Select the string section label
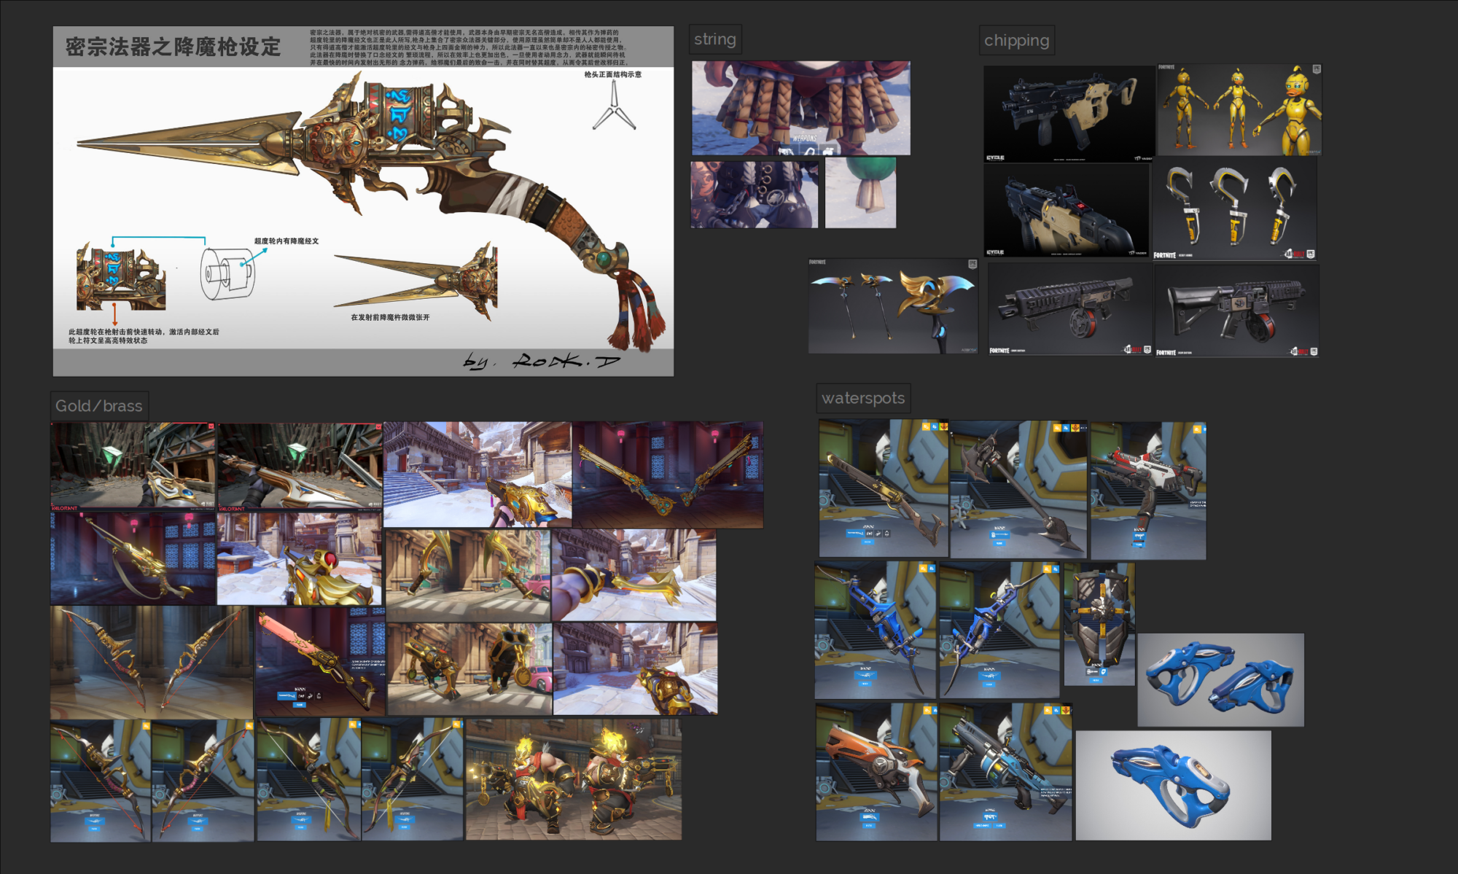The width and height of the screenshot is (1458, 874). click(x=715, y=39)
